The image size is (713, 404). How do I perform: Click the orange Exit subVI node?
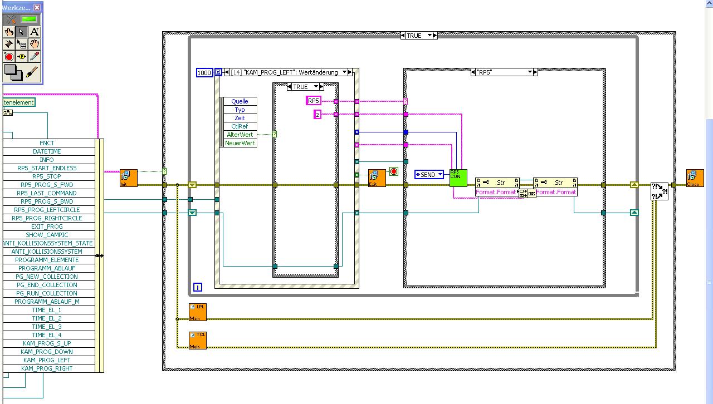[377, 178]
